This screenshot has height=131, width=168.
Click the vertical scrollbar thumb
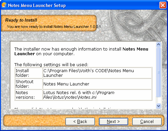[158, 72]
